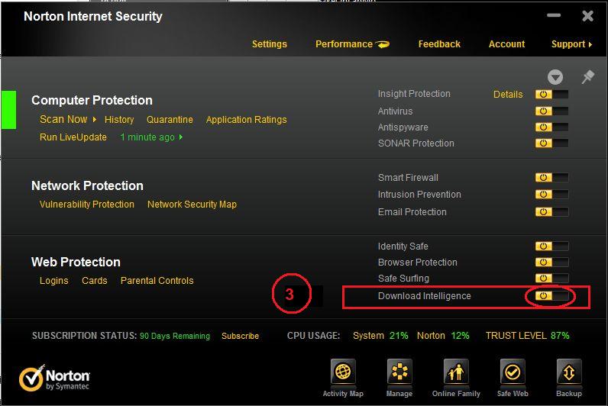Open the Support menu
The width and height of the screenshot is (608, 406).
(568, 44)
